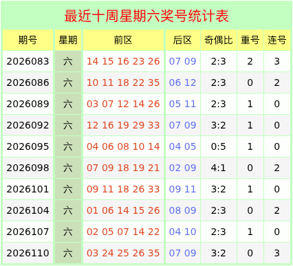293x266 pixels.
Task: Click ratio 3:2 in row 2026092
Action: [x=219, y=125]
